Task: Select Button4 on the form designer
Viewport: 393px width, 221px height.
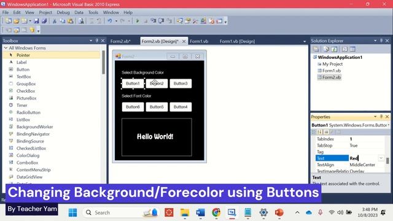Action: pos(181,107)
